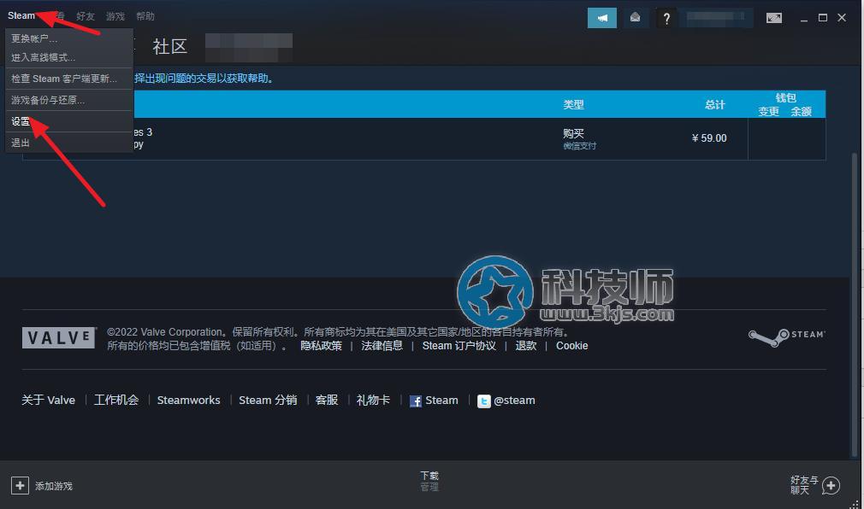Open the 礼物卡 (Gift cards) link
Screen dimensions: 864x509
click(x=373, y=400)
